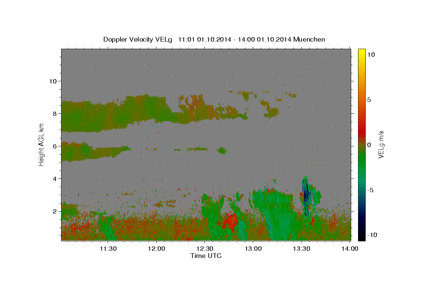Viewport: 434px width, 289px height.
Task: Select the 13:30 time tick label
Action: coord(302,249)
